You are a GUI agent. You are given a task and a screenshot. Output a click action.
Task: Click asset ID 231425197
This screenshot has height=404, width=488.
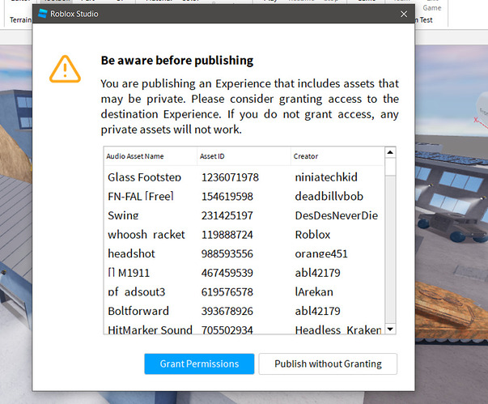coord(227,215)
